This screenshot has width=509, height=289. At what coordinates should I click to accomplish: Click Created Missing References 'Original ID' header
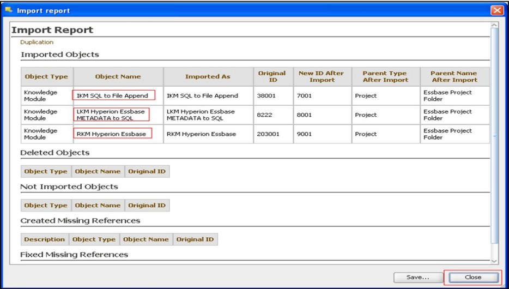tap(195, 239)
